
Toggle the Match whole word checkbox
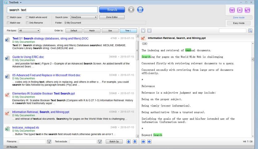pos(27,18)
